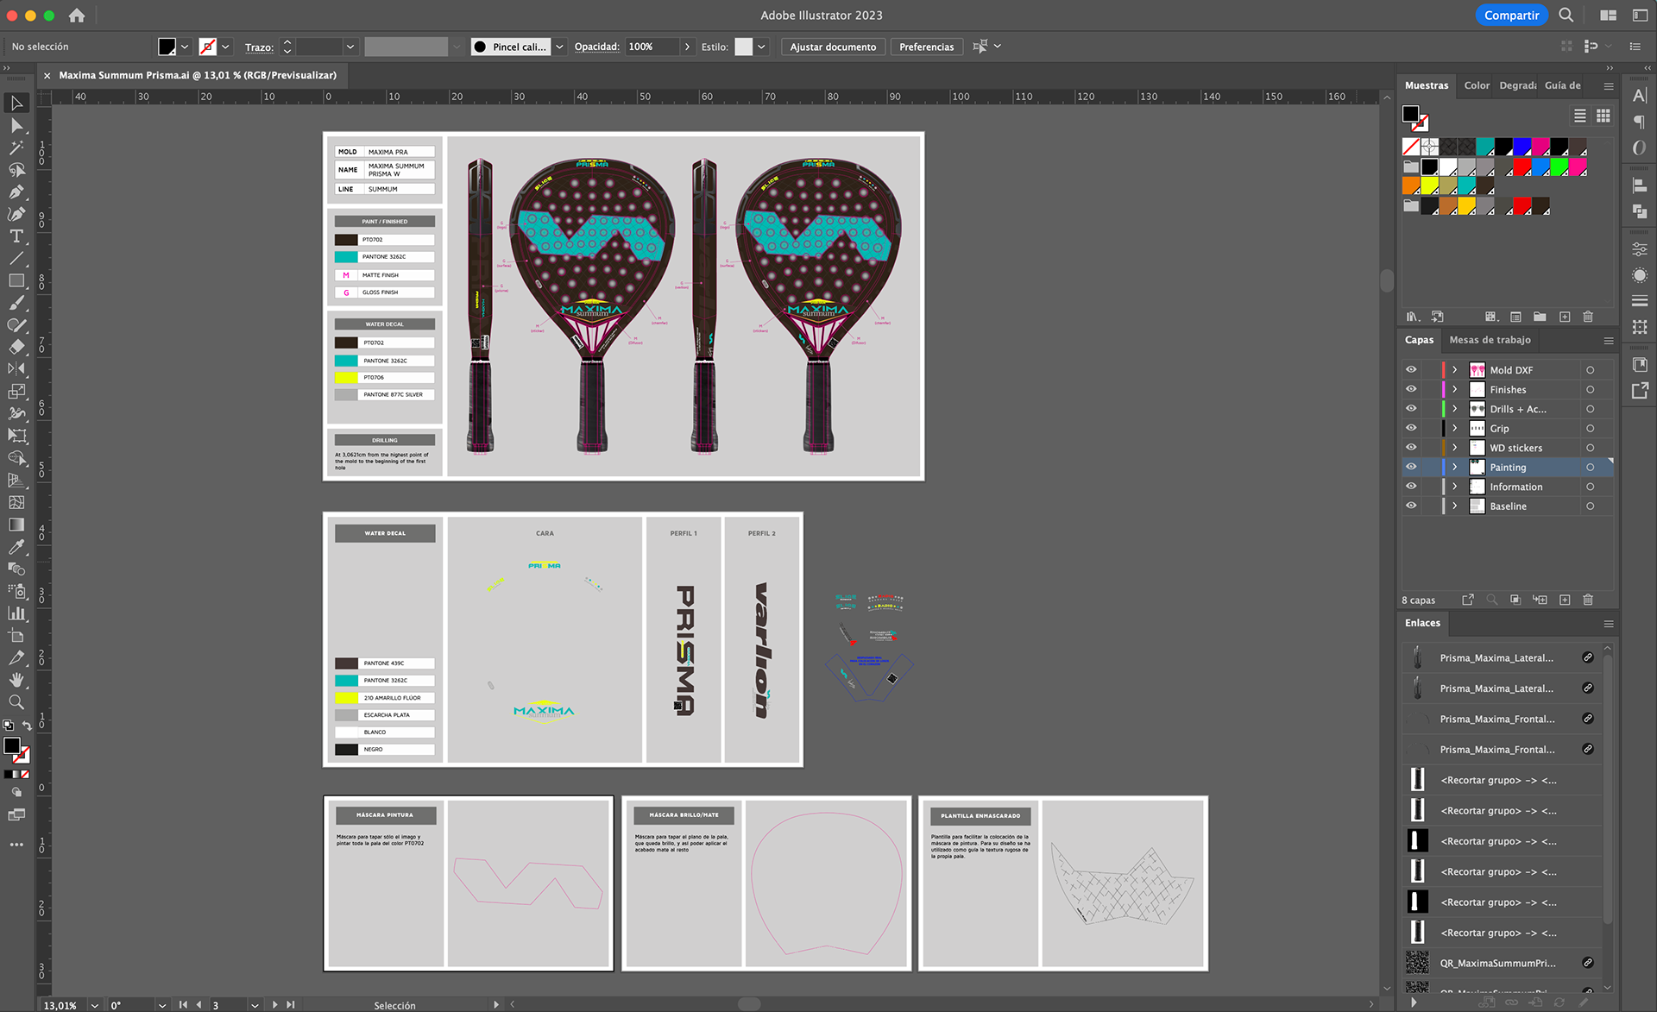Go to previous artboard
Image resolution: width=1657 pixels, height=1012 pixels.
point(199,1005)
